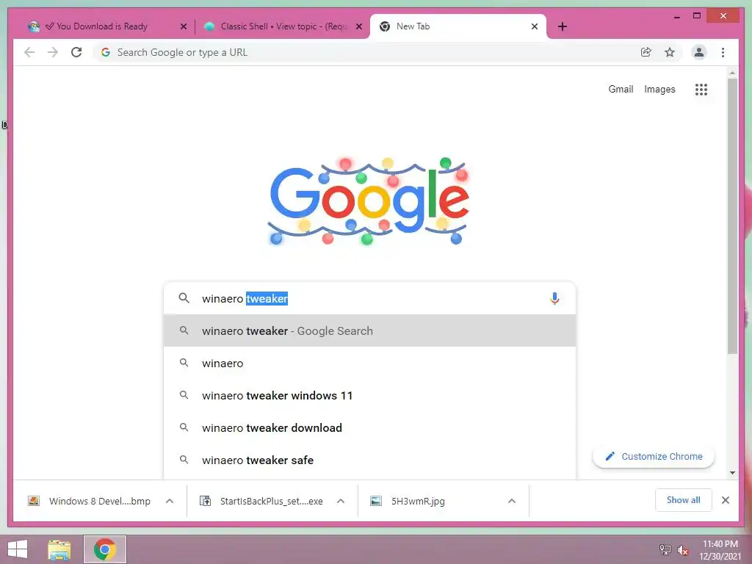The height and width of the screenshot is (564, 752).
Task: Click the scrollbar down arrow
Action: point(732,473)
